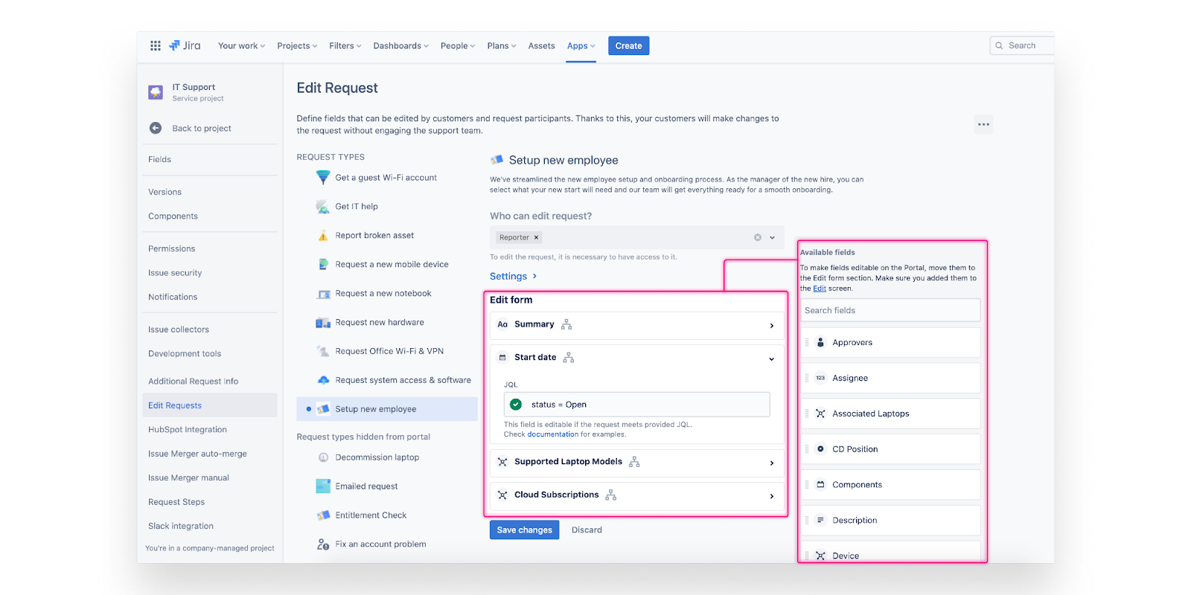Image resolution: width=1191 pixels, height=595 pixels.
Task: Click the Back to project arrow icon
Action: click(156, 128)
